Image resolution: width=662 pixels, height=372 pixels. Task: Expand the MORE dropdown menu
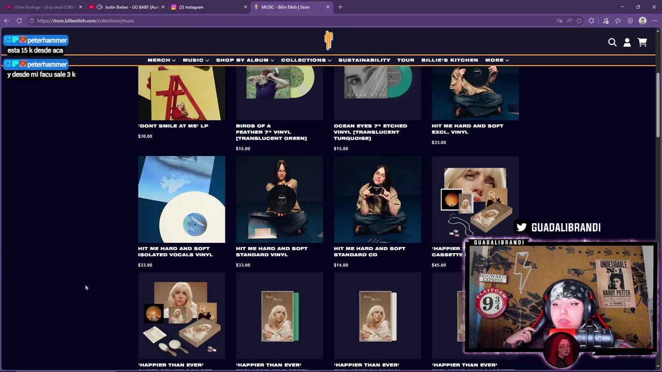[497, 60]
